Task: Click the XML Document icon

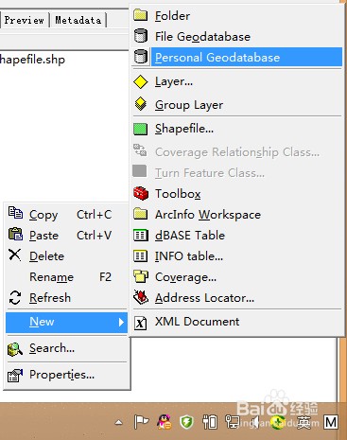Action: click(140, 323)
